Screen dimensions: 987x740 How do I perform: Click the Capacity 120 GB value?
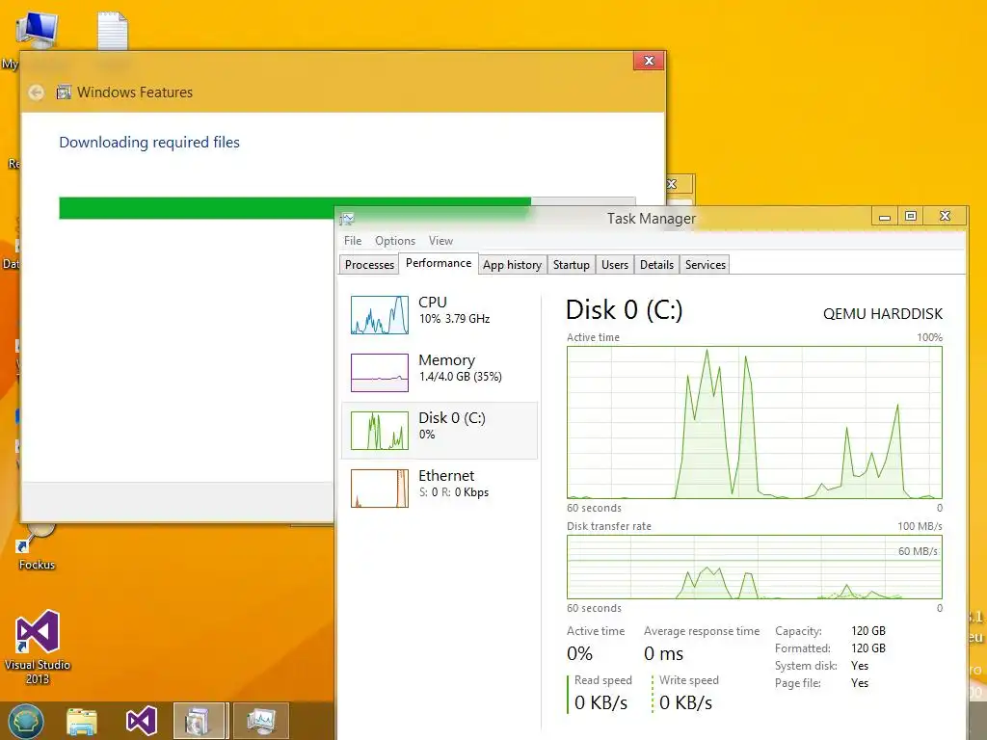[x=868, y=630]
